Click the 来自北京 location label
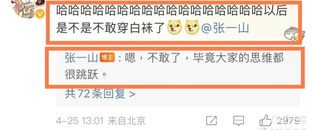 click(x=127, y=121)
